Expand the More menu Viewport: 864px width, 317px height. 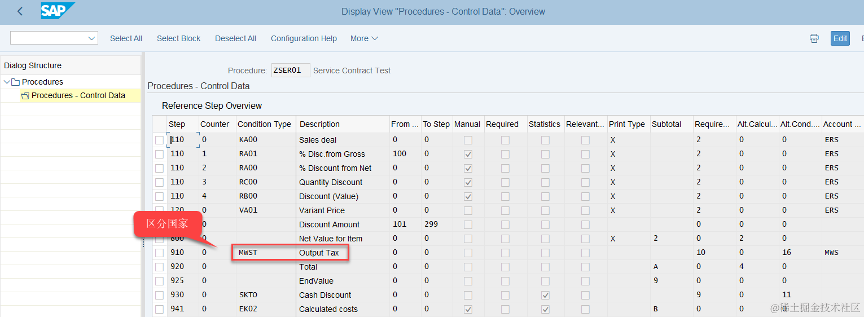coord(364,38)
